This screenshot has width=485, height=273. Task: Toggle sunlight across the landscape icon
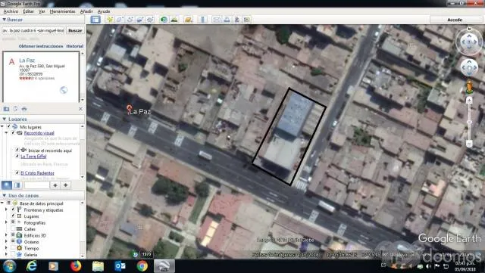174,20
